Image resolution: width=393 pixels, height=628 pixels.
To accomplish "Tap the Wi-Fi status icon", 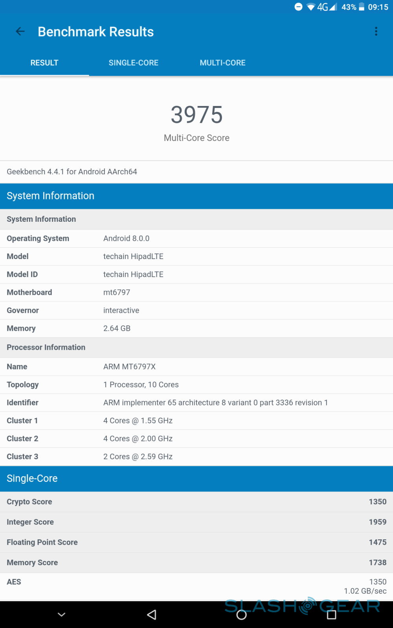I will [311, 7].
